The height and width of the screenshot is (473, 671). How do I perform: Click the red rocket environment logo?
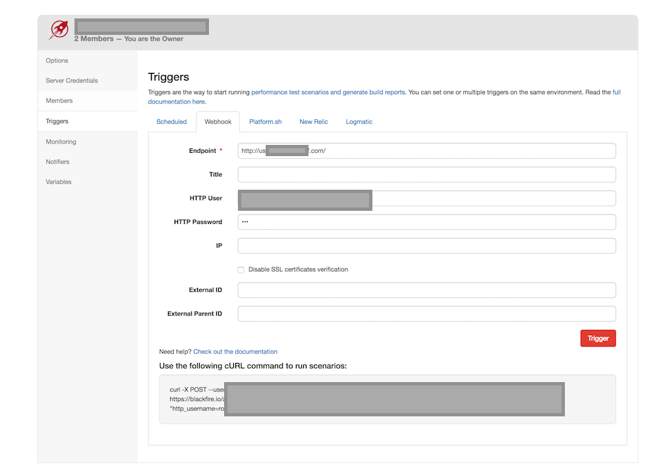[x=59, y=30]
